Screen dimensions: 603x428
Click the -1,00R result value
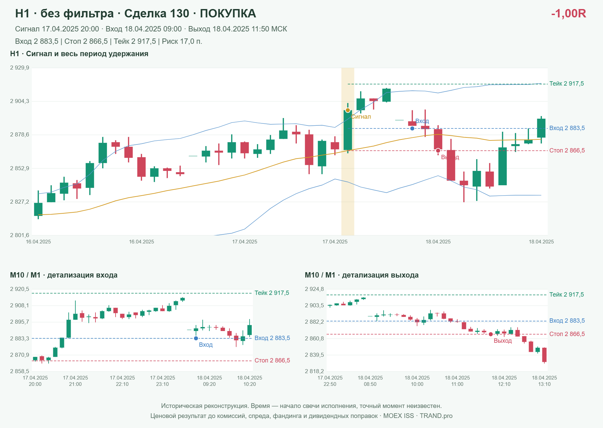coord(568,13)
